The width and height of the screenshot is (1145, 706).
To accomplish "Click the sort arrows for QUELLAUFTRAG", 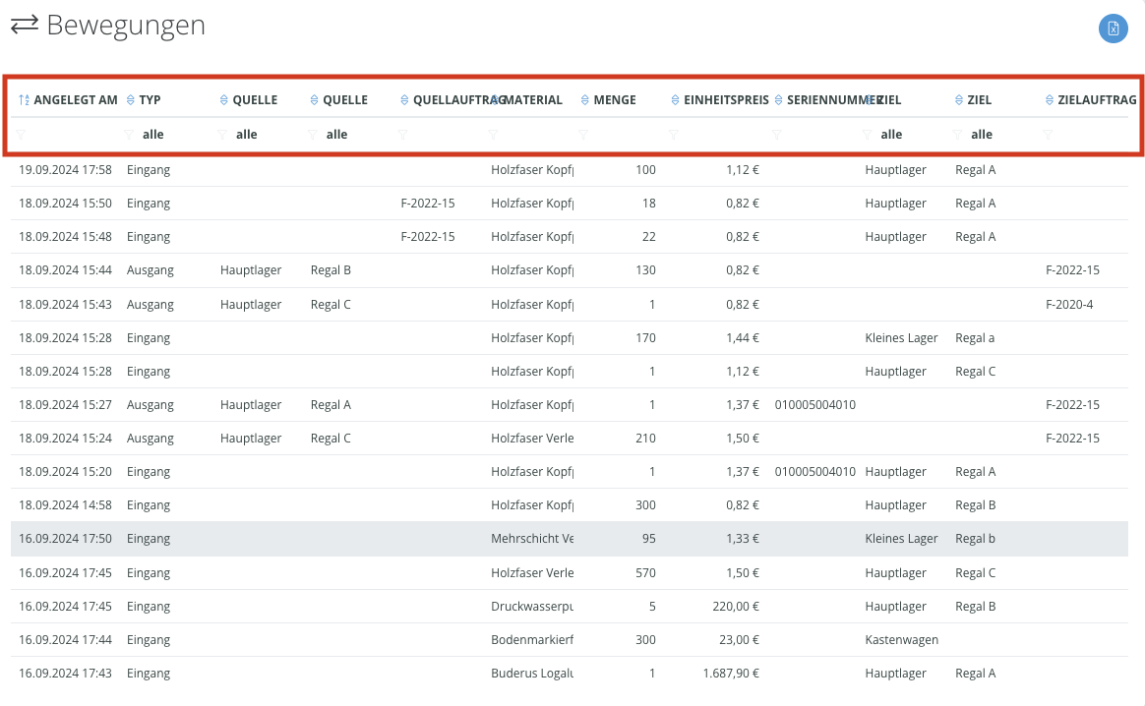I will 404,100.
